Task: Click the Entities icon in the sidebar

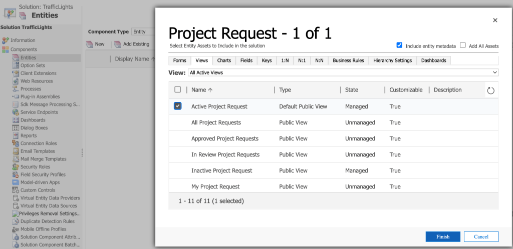Action: (x=16, y=57)
